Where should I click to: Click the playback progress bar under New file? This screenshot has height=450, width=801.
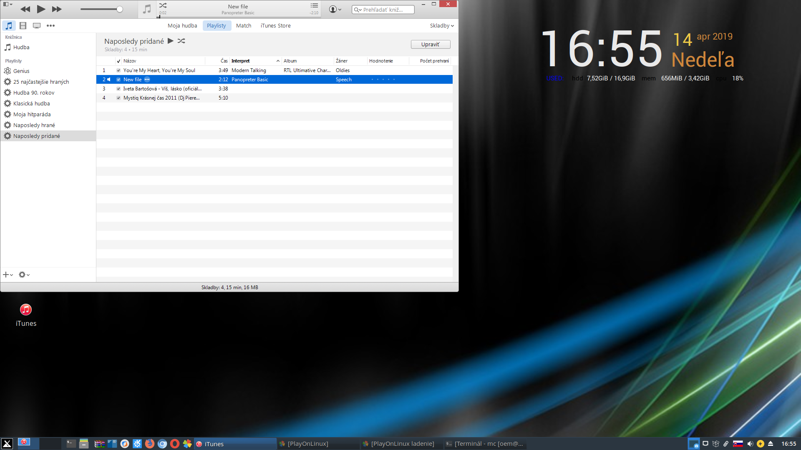pos(238,17)
